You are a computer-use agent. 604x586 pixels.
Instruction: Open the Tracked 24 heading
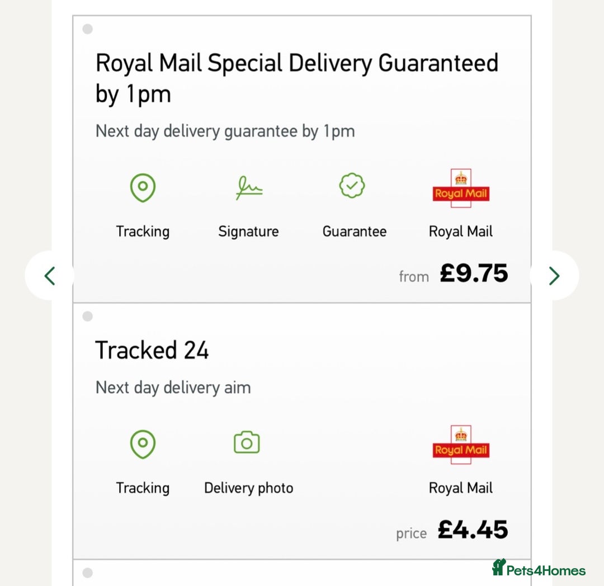click(152, 351)
